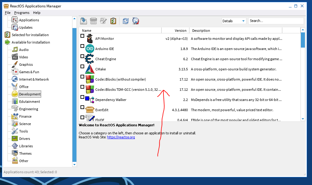Open the Office category
The image size is (312, 185).
tap(24, 87)
